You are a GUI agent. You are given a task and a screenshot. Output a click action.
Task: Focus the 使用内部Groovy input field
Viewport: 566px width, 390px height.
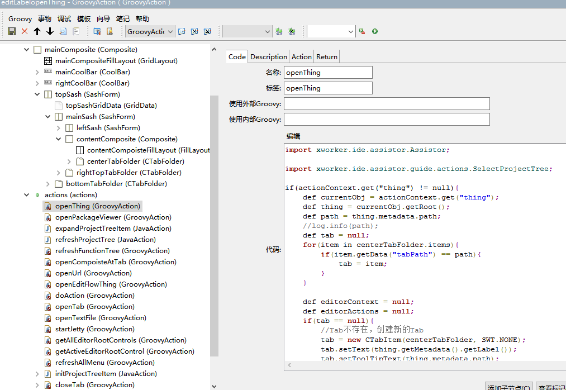[x=387, y=120]
